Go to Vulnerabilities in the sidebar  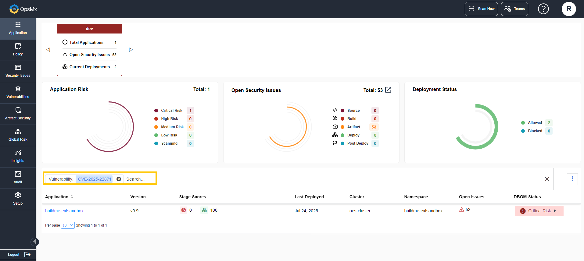click(18, 93)
